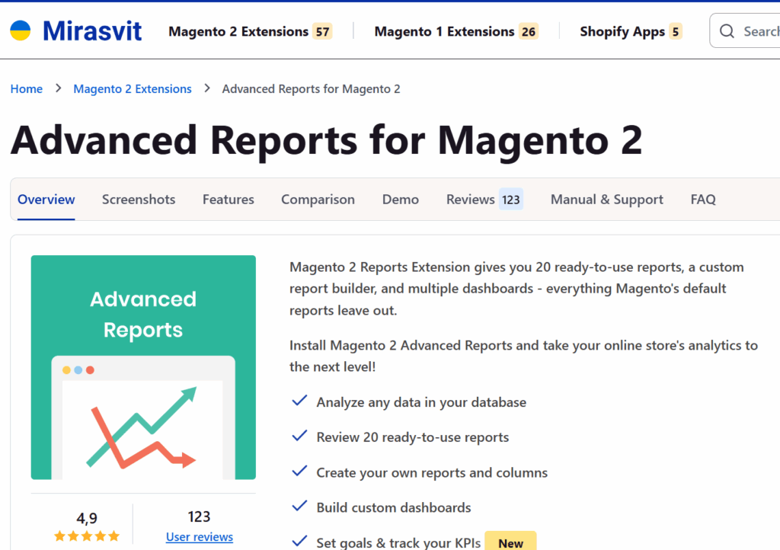Click 'Review 20 ready-to-use reports' text

[x=413, y=437]
